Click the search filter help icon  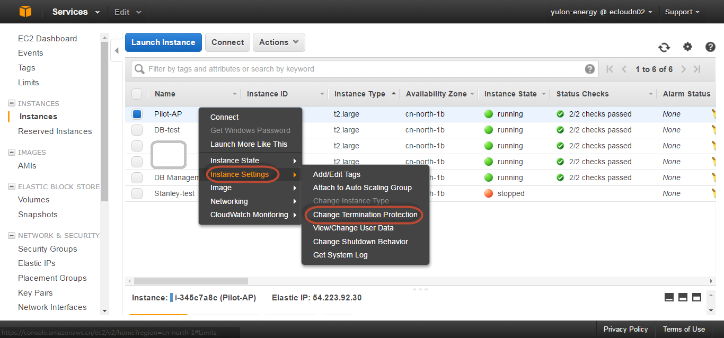[589, 69]
